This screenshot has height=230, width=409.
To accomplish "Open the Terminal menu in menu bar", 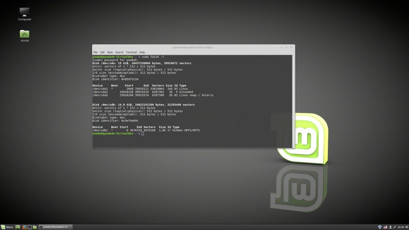I will pos(131,52).
